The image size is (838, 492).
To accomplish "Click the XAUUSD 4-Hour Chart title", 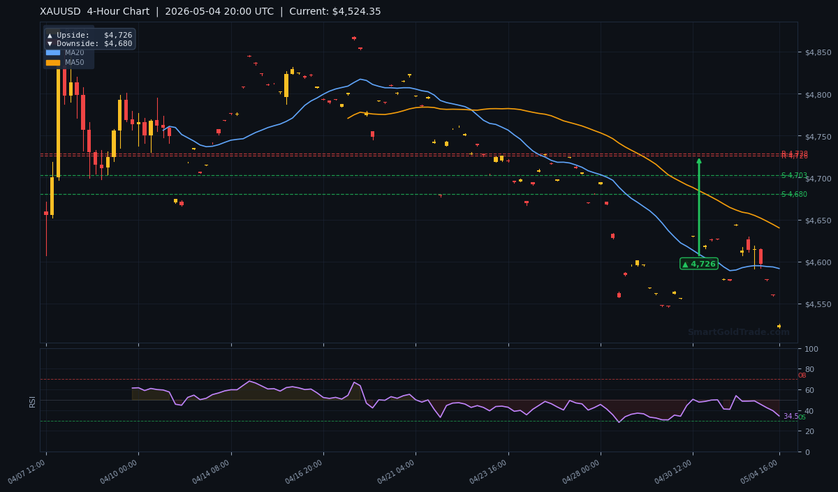I will (94, 12).
